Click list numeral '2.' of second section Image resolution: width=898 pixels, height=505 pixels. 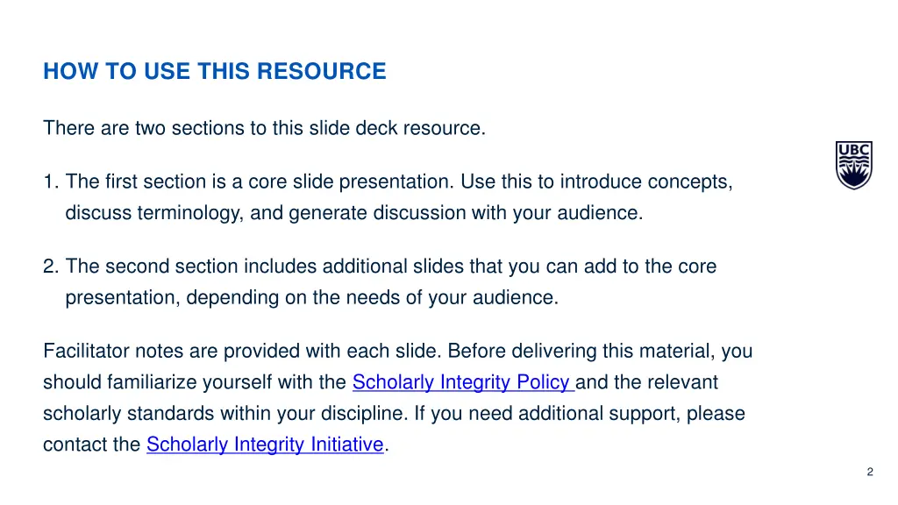[51, 266]
